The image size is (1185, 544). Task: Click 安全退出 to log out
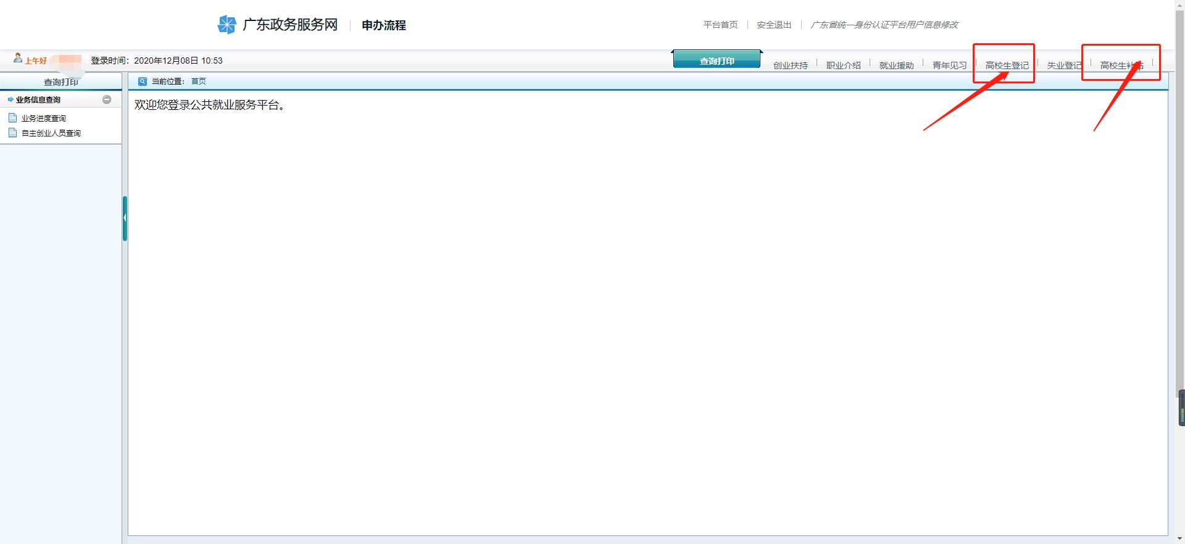click(x=774, y=25)
